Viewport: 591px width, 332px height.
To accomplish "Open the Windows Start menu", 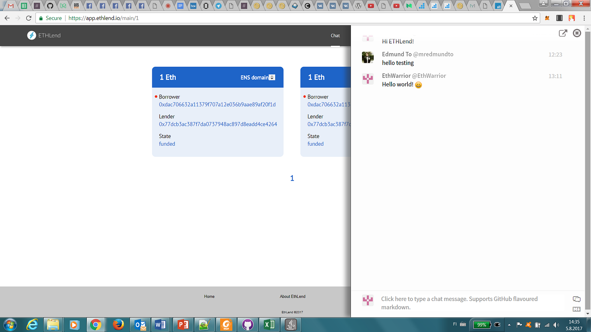I will coord(10,325).
